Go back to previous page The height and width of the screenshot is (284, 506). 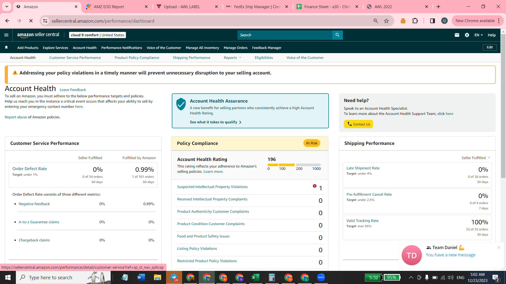click(7, 21)
